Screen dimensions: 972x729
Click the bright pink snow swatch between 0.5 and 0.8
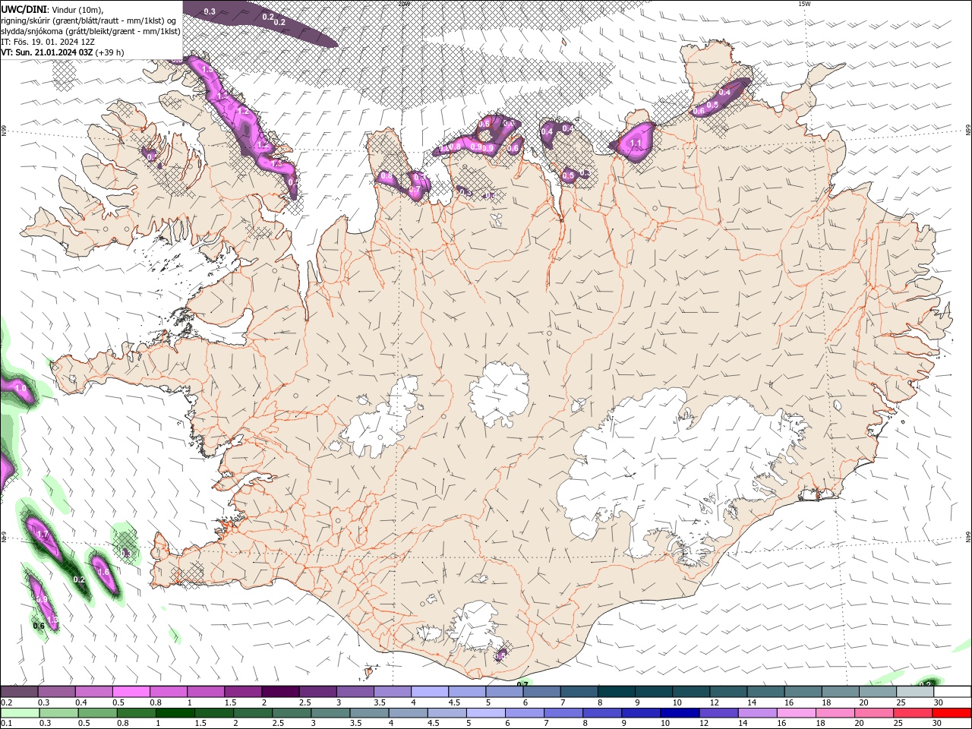pyautogui.click(x=131, y=692)
